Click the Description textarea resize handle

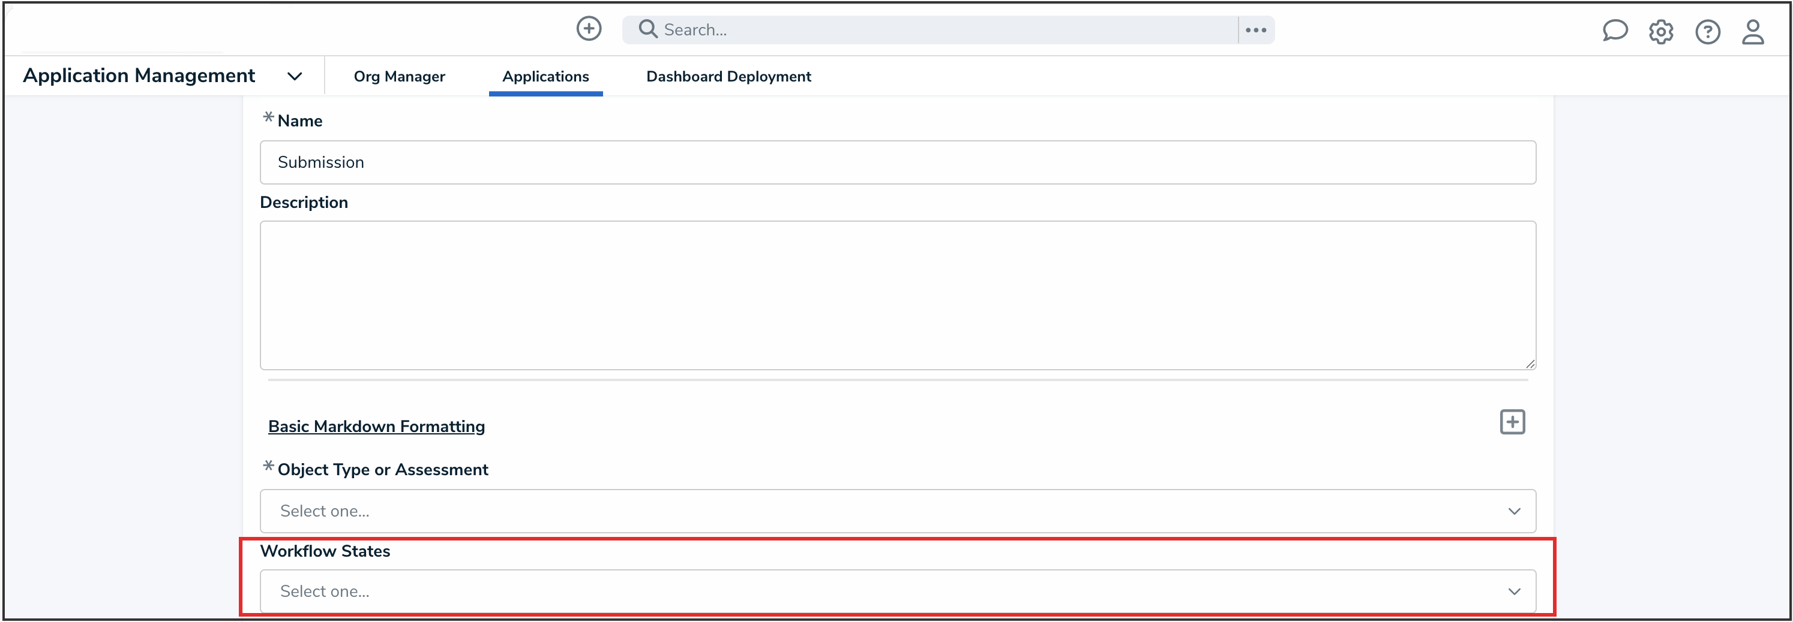pyautogui.click(x=1531, y=364)
